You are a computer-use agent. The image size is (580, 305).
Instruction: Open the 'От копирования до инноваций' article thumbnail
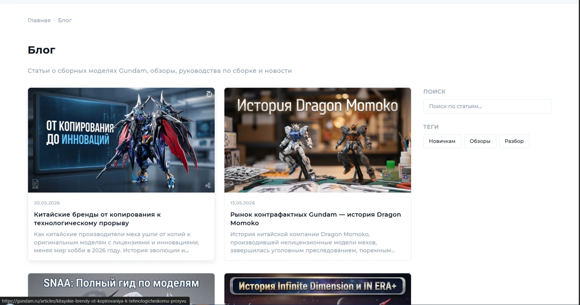click(x=121, y=140)
